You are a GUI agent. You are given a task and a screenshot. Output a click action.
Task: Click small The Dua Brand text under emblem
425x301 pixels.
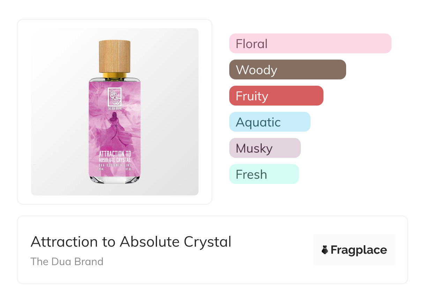click(x=114, y=109)
